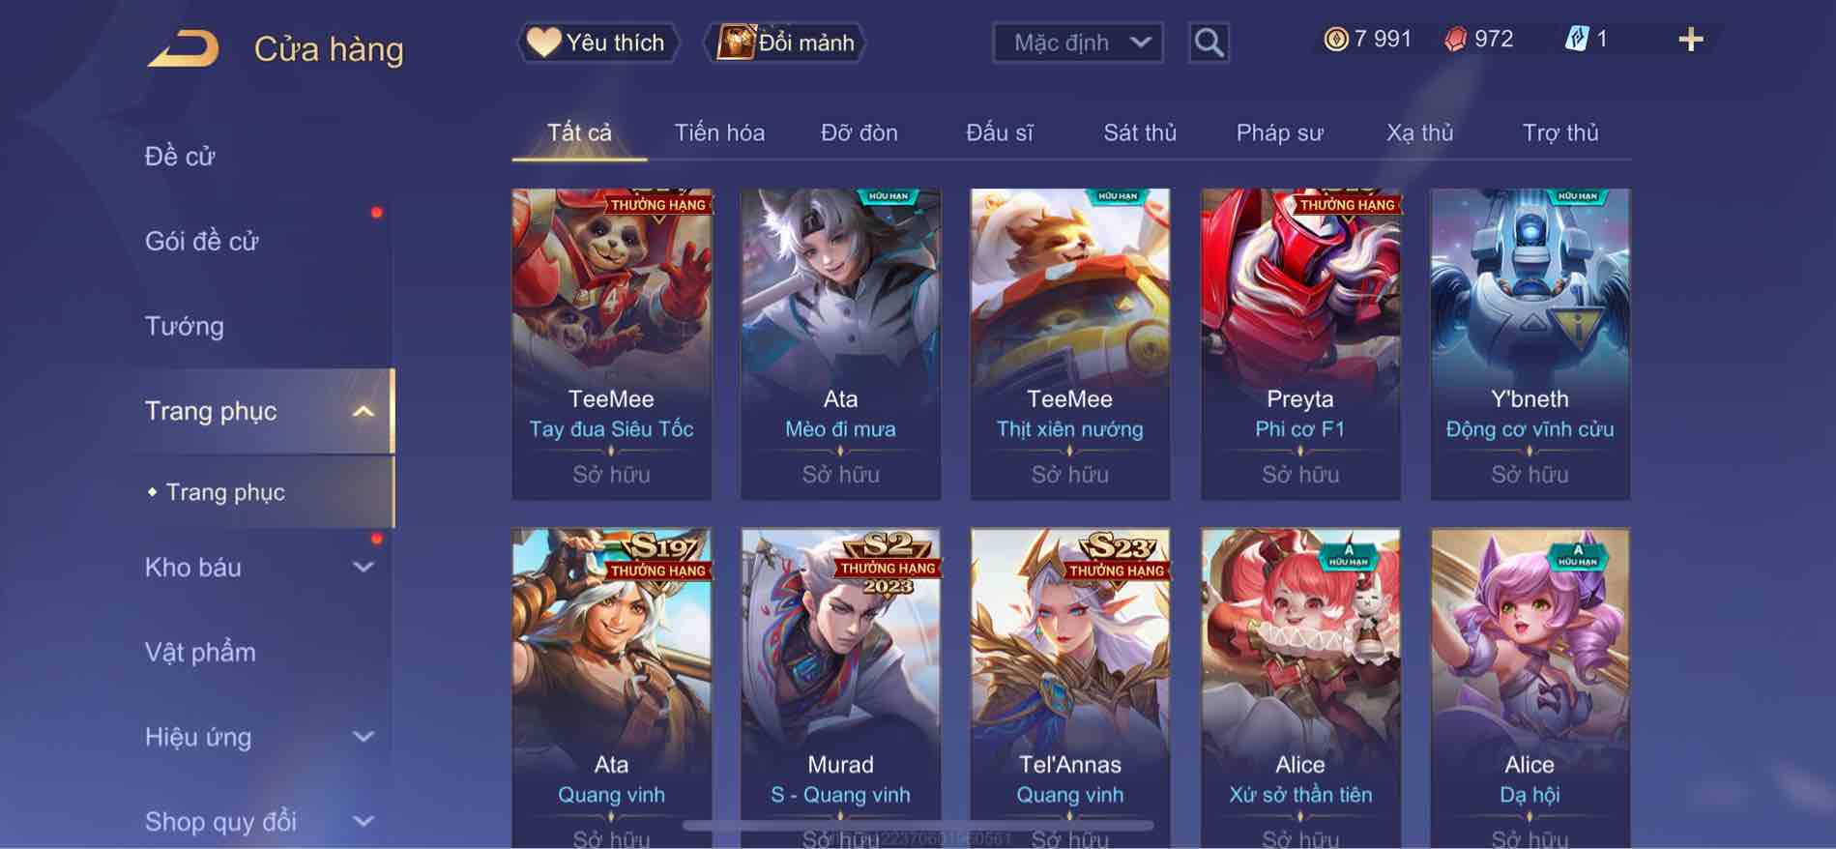Image resolution: width=1836 pixels, height=849 pixels.
Task: Tap the red ruby currency icon
Action: [x=1455, y=39]
